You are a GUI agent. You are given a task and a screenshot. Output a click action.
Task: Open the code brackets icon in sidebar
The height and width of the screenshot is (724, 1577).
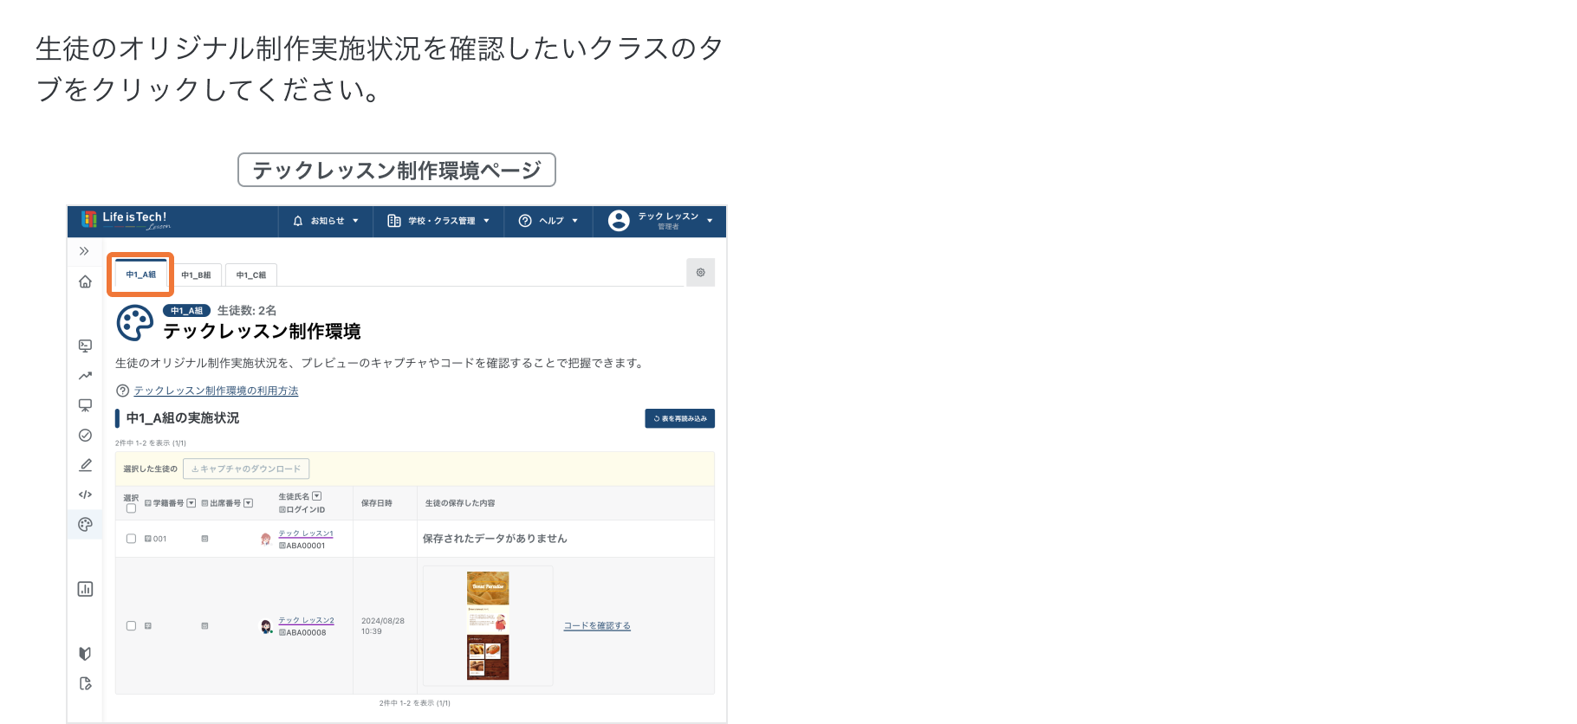pyautogui.click(x=85, y=495)
